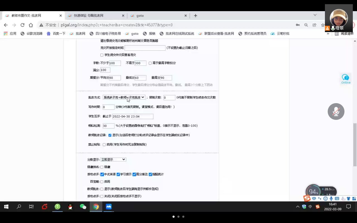Open the saved passwords key icon

pos(298,25)
